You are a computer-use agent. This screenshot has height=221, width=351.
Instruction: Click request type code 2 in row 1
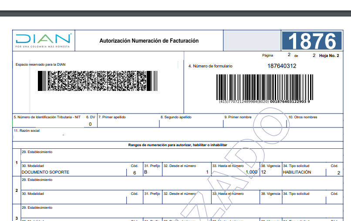tap(339, 173)
